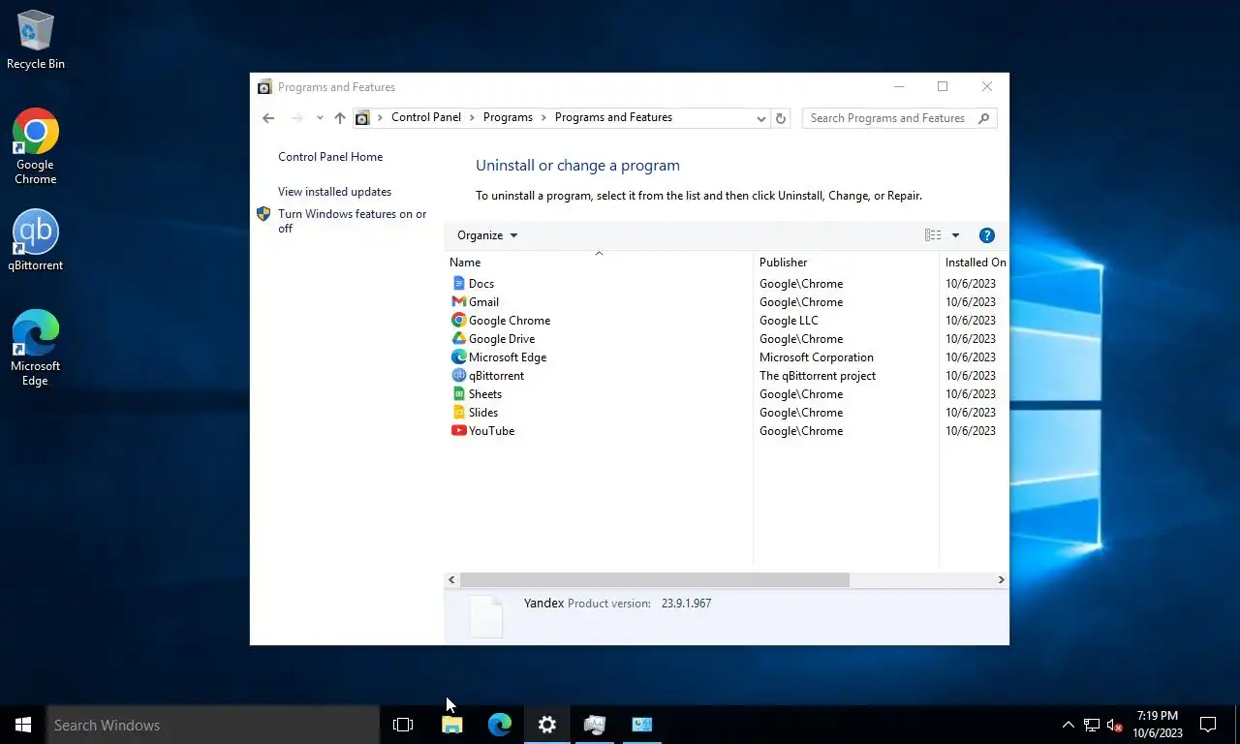This screenshot has height=744, width=1240.
Task: Select the Google Chrome desktop shortcut
Action: (36, 146)
